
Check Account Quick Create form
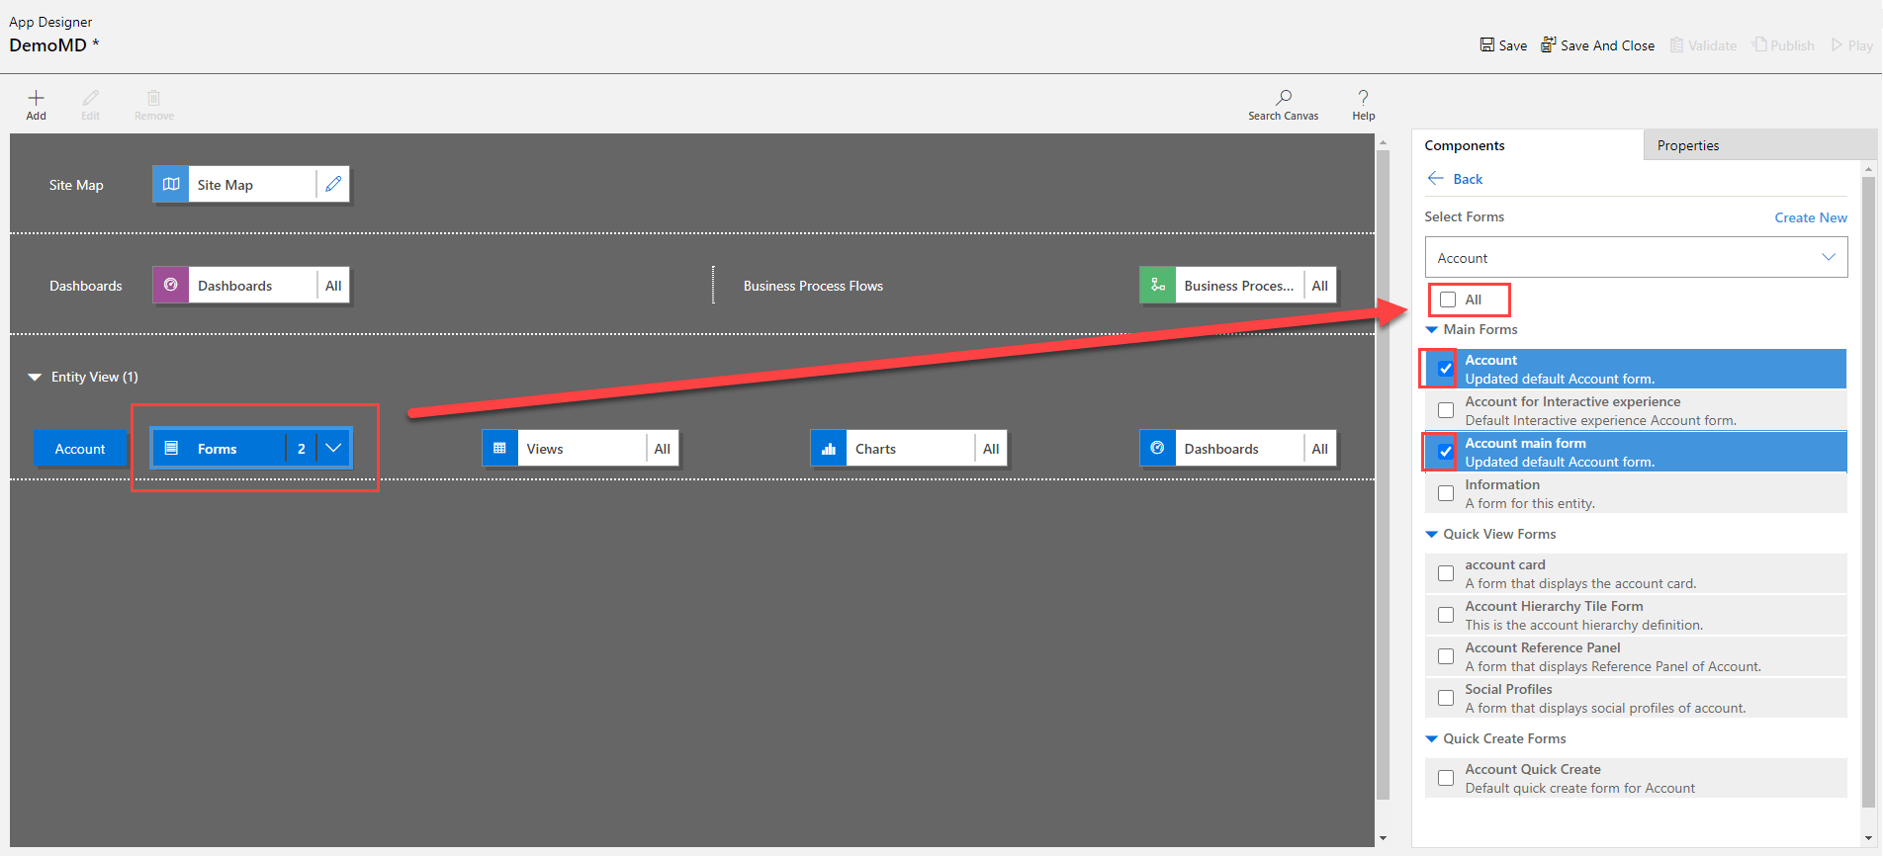coord(1445,778)
